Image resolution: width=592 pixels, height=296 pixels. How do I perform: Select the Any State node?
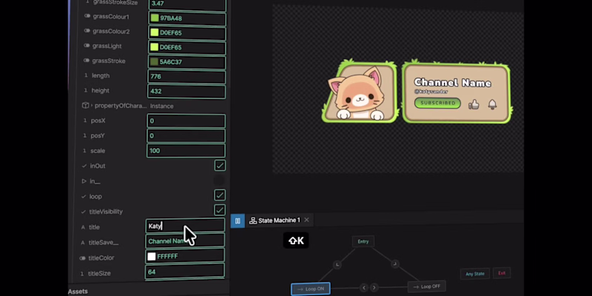click(475, 274)
